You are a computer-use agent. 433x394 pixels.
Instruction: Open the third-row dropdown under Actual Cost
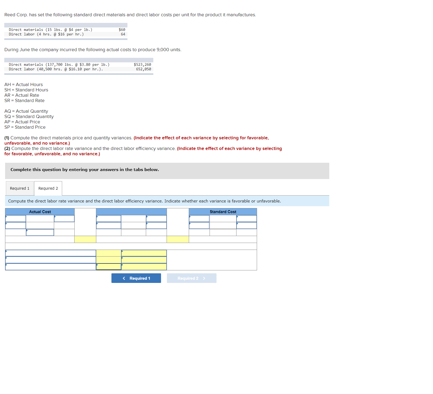coord(40,233)
